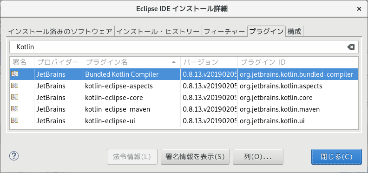Open the 列(O)... columns button

[258, 157]
